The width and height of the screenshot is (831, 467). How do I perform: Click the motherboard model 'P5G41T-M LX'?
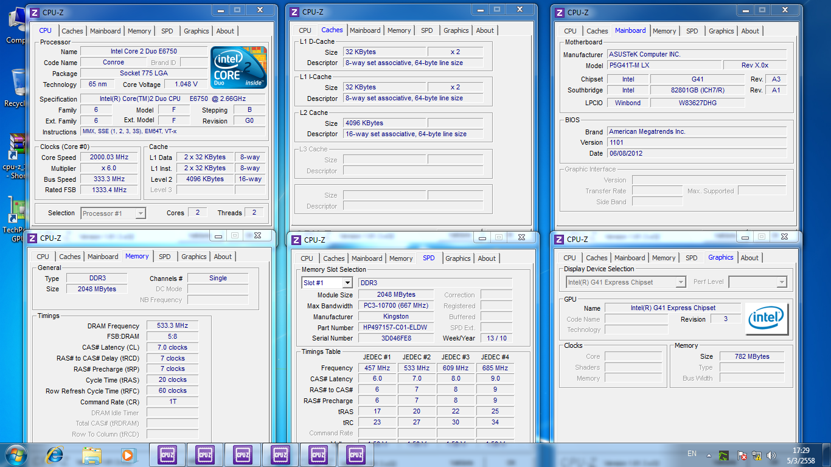click(x=664, y=66)
